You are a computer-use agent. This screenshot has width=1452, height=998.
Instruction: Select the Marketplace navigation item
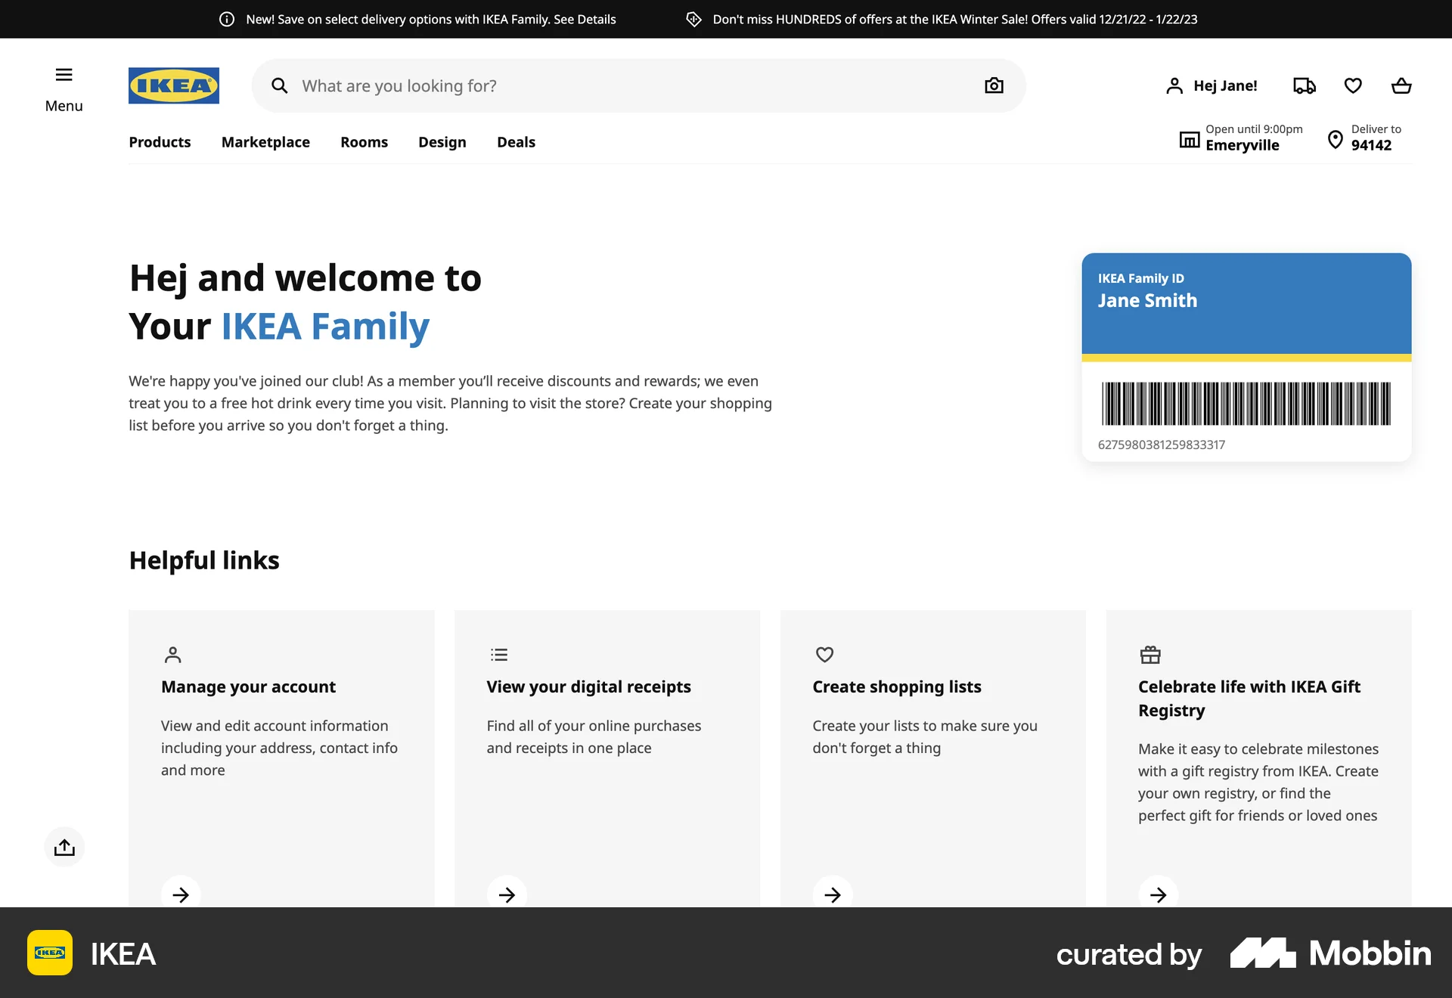(x=265, y=142)
